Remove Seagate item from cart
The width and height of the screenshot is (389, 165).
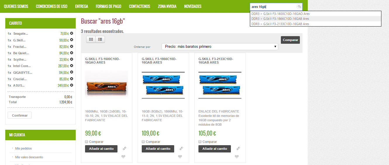[72, 33]
